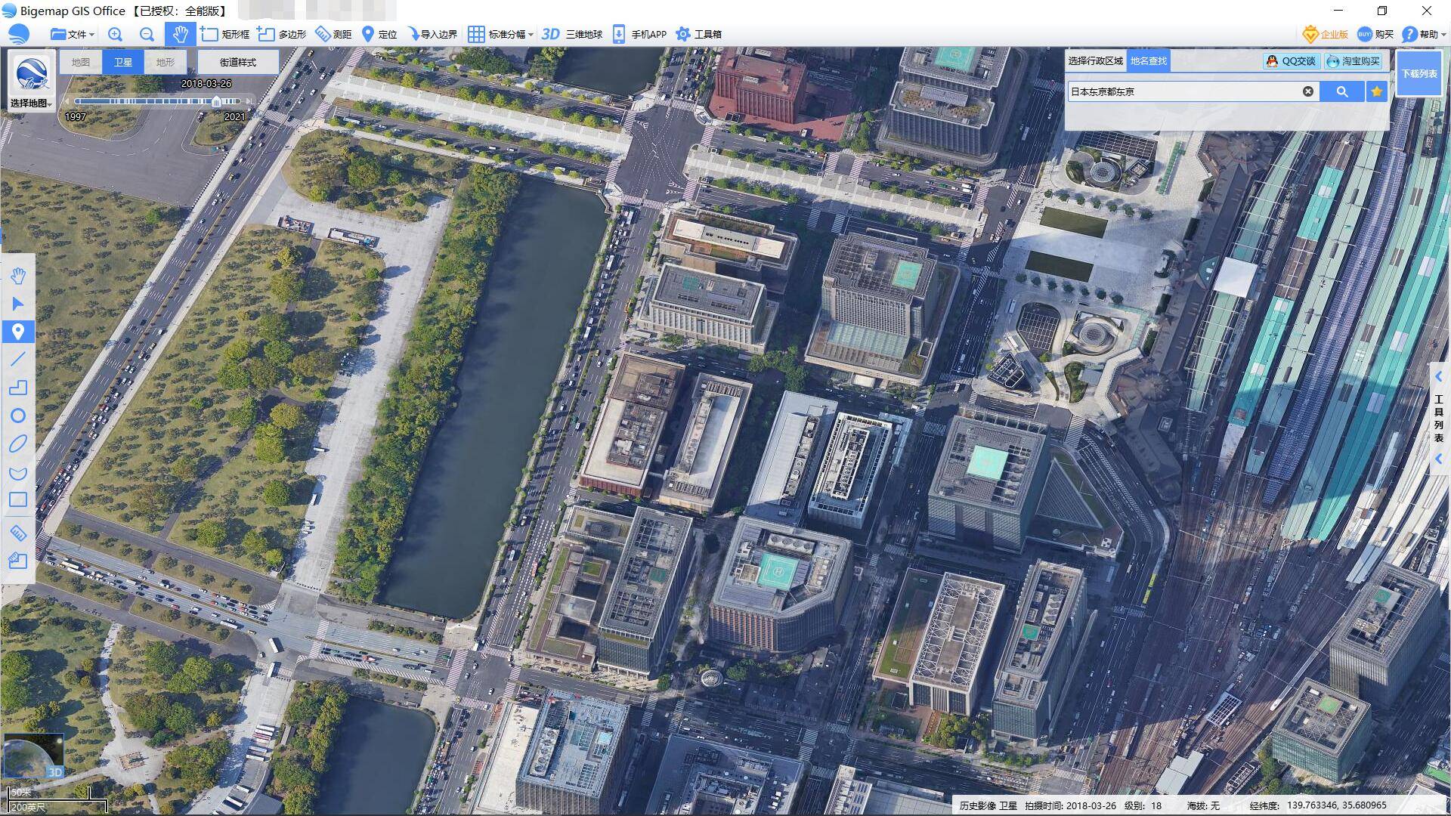
Task: Click the 定位 locate button
Action: [379, 34]
